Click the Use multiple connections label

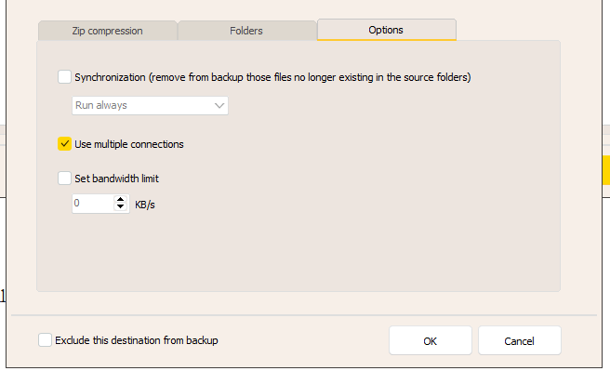128,144
